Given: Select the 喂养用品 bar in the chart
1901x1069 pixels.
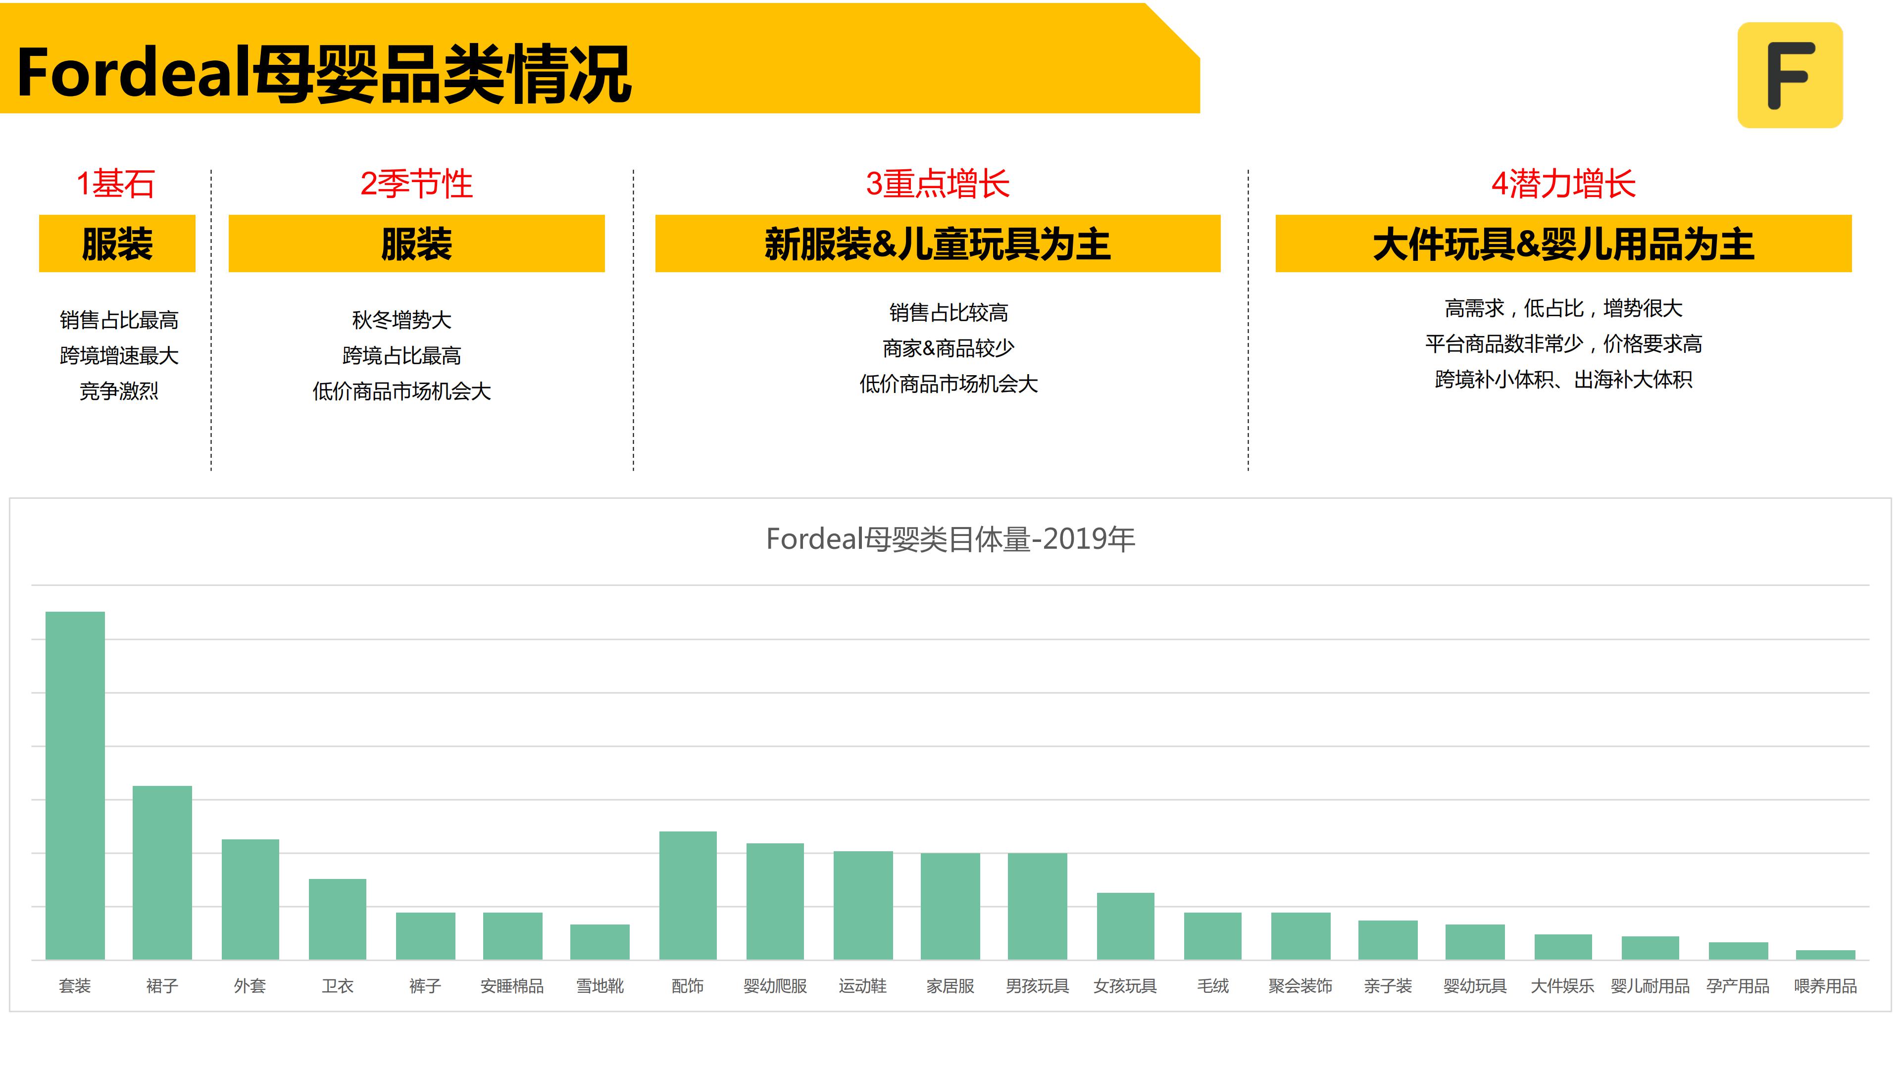Looking at the screenshot, I should pyautogui.click(x=1825, y=955).
